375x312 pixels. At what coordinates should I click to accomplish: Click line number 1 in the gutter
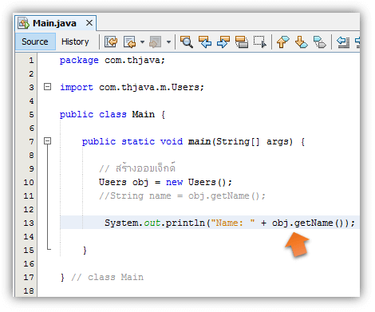(x=31, y=61)
